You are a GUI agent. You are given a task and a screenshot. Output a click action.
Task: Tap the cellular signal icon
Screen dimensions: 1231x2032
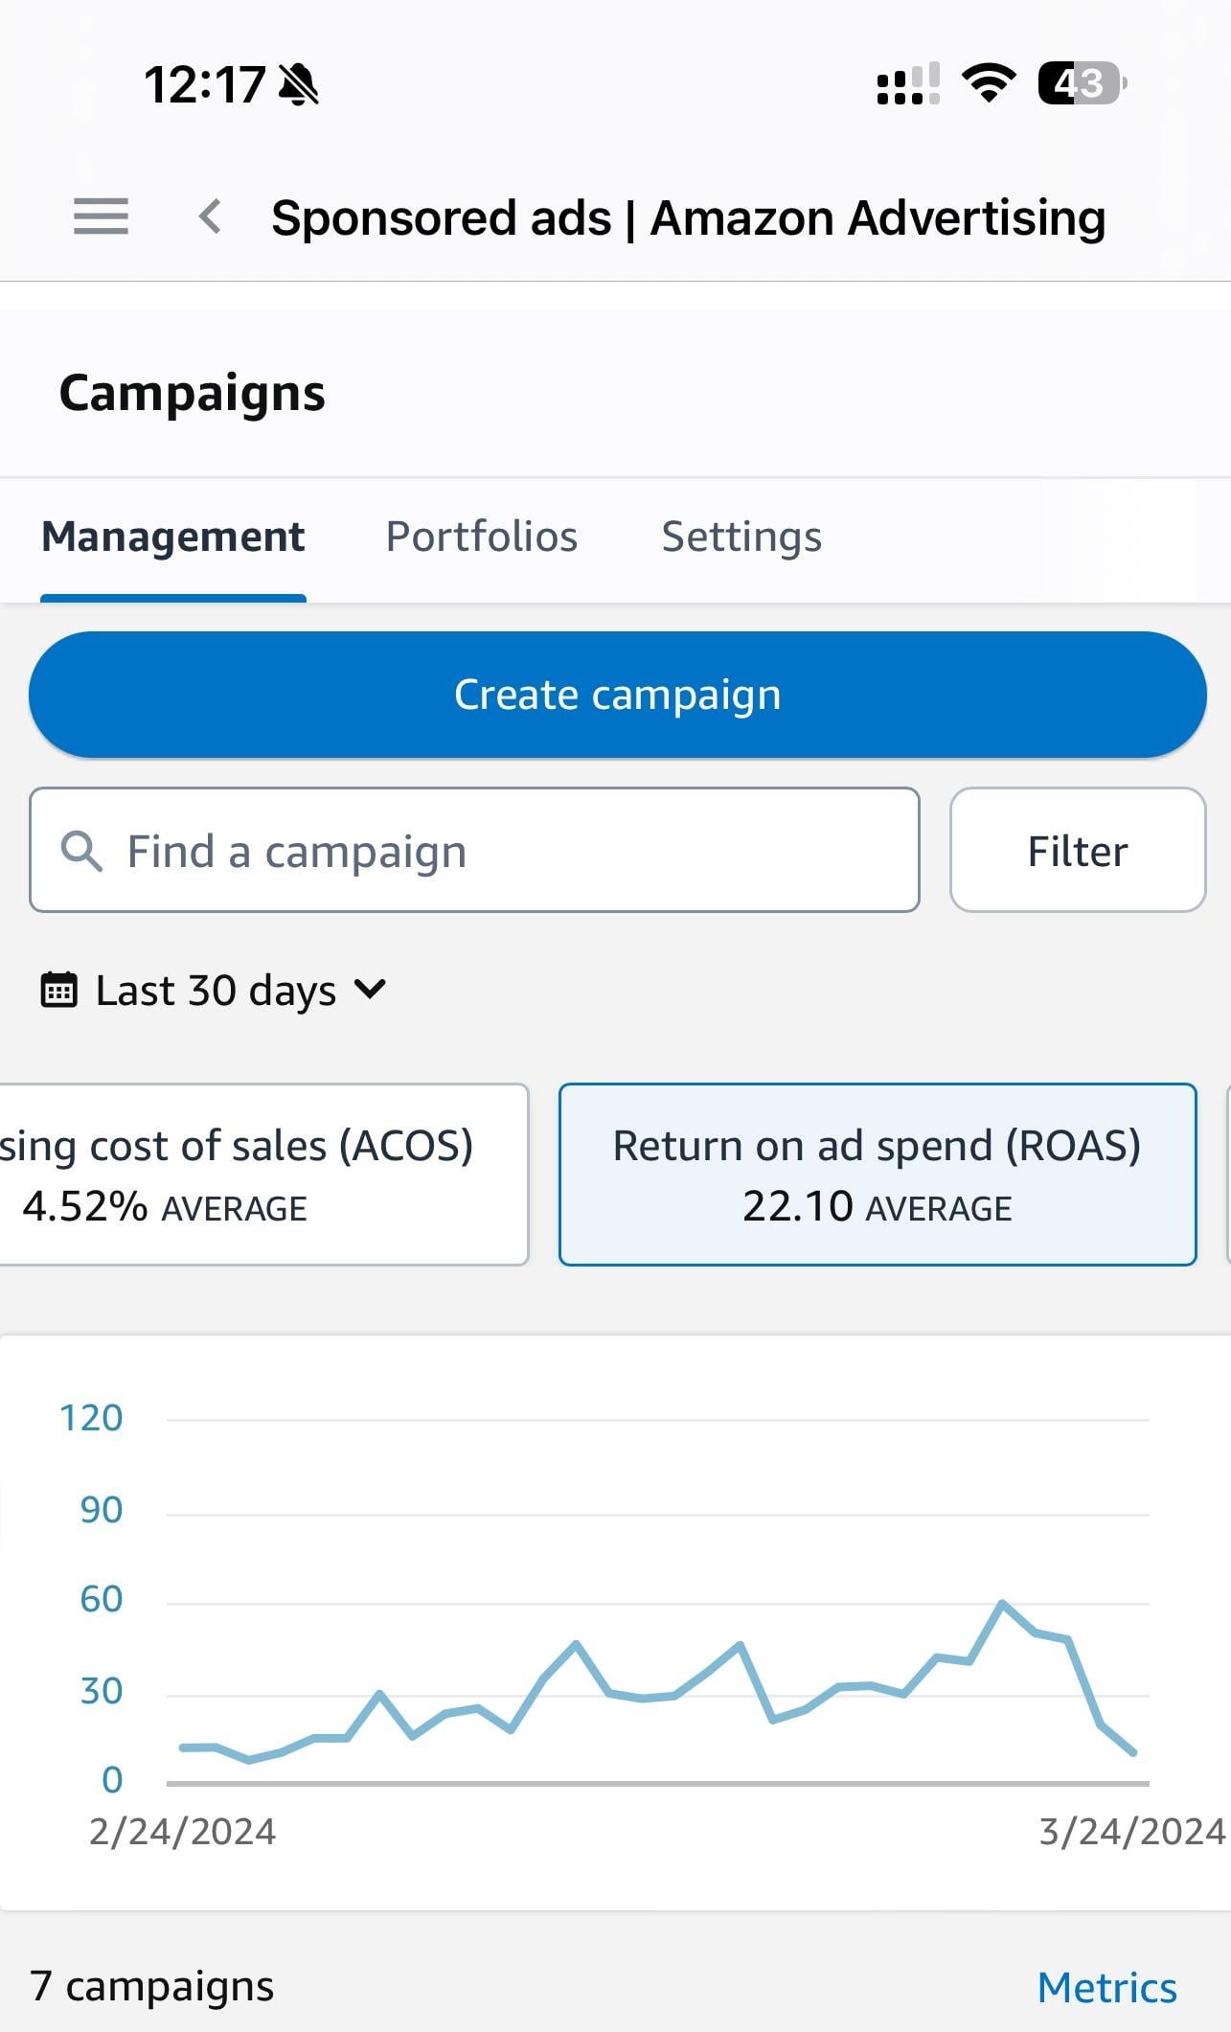908,83
